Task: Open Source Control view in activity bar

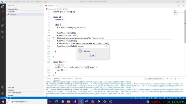Action: (x=3, y=19)
